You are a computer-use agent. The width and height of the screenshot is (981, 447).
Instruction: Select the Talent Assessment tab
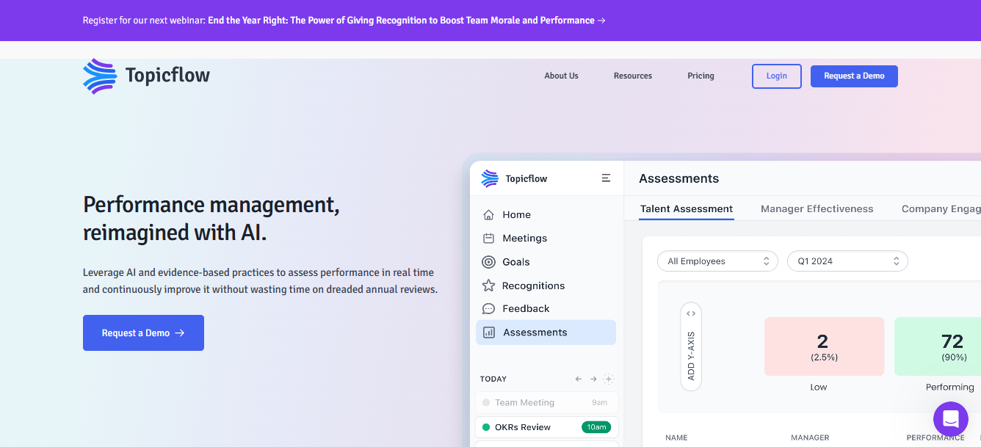(x=686, y=209)
